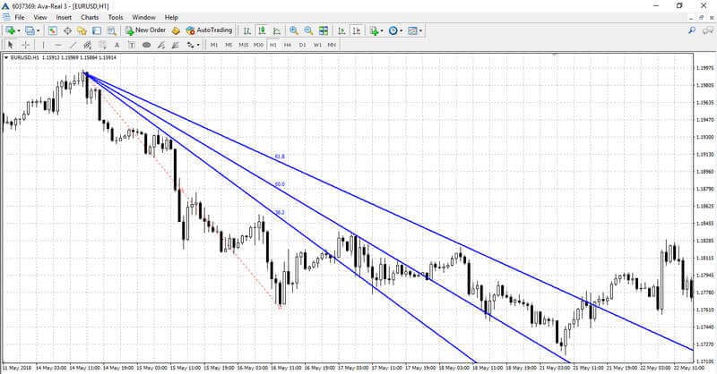
Task: Switch timeframe to M15
Action: pos(244,45)
